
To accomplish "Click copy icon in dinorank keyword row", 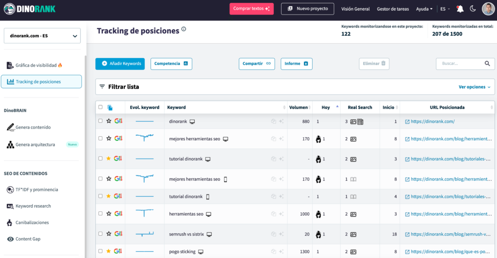I will (x=274, y=121).
